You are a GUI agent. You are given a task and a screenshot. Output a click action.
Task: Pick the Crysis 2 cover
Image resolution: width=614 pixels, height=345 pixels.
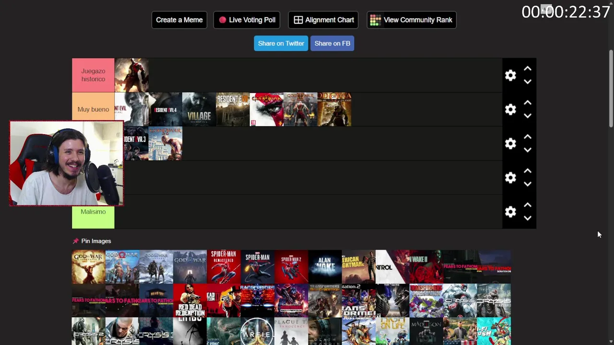[x=88, y=332]
